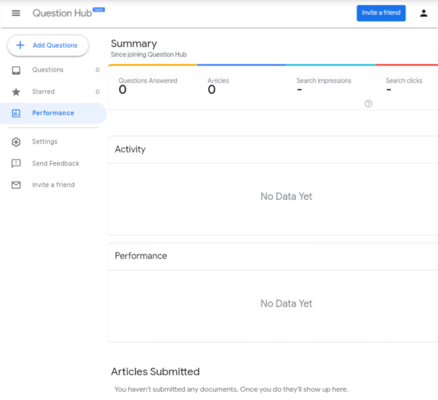This screenshot has width=438, height=400.
Task: Open Settings in the sidebar
Action: click(x=53, y=142)
